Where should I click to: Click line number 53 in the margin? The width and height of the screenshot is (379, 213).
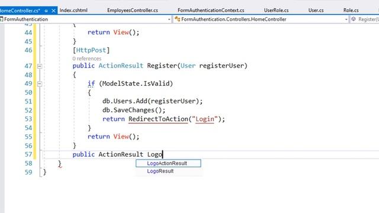point(28,119)
